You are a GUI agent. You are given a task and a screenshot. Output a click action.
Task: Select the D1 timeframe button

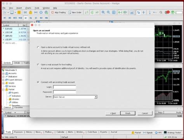[x=36, y=18]
